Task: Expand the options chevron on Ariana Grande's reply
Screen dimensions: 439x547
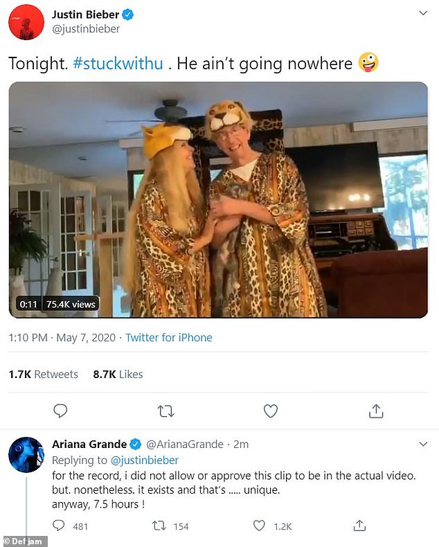Action: click(x=423, y=442)
